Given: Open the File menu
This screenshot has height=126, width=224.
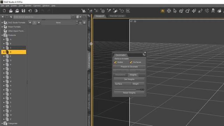Looking at the screenshot, I should pos(2,6).
